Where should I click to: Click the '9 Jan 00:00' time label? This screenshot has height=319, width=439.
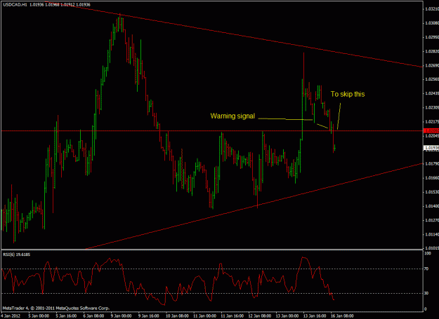(122, 316)
